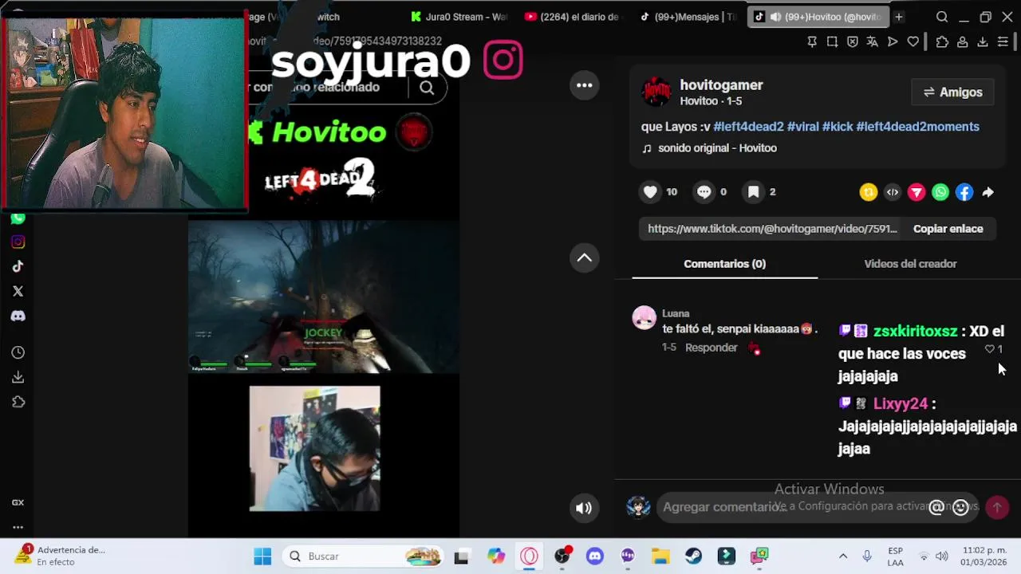Open Instagram in Opera sidebar
Image resolution: width=1021 pixels, height=574 pixels.
[18, 242]
